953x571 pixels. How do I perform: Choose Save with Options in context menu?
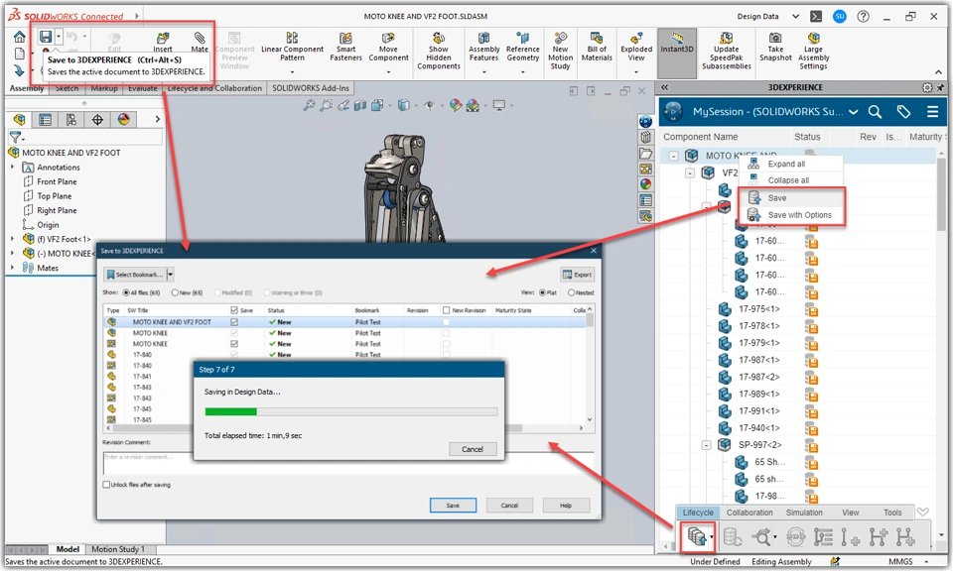pyautogui.click(x=791, y=215)
